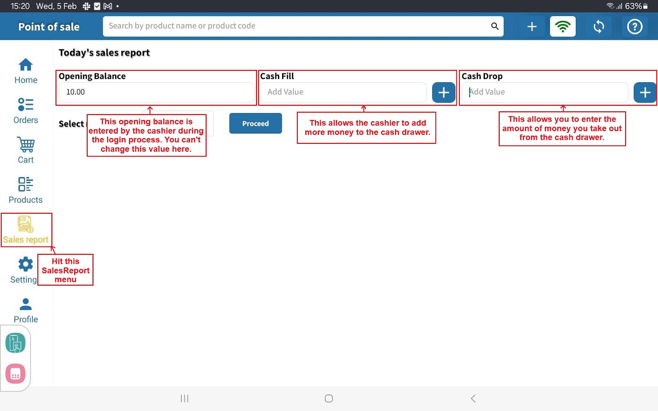658x411 pixels.
Task: Focus the Cash Drop value field
Action: (x=545, y=92)
